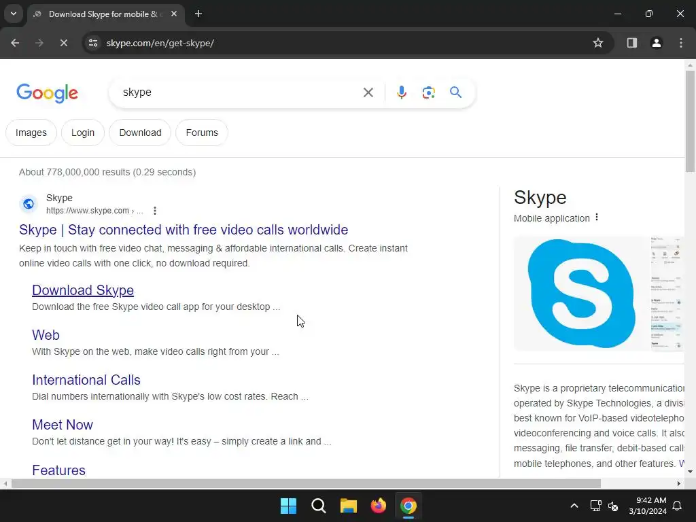Select the Forums filter chip

coord(202,133)
